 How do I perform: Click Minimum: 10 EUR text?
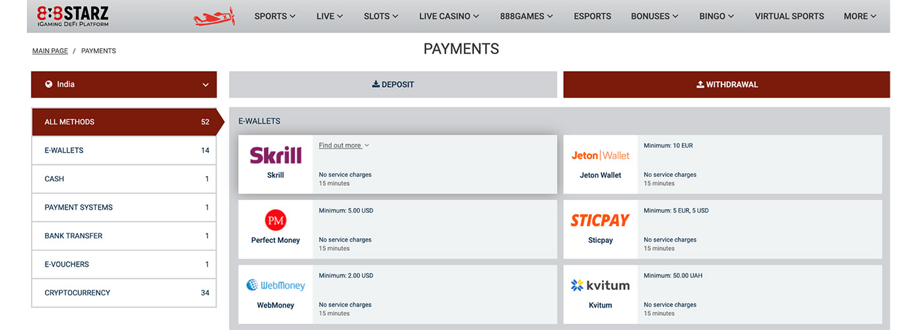(669, 145)
